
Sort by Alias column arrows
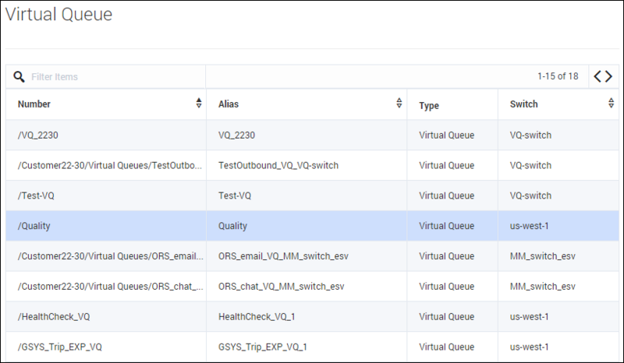[x=399, y=104]
